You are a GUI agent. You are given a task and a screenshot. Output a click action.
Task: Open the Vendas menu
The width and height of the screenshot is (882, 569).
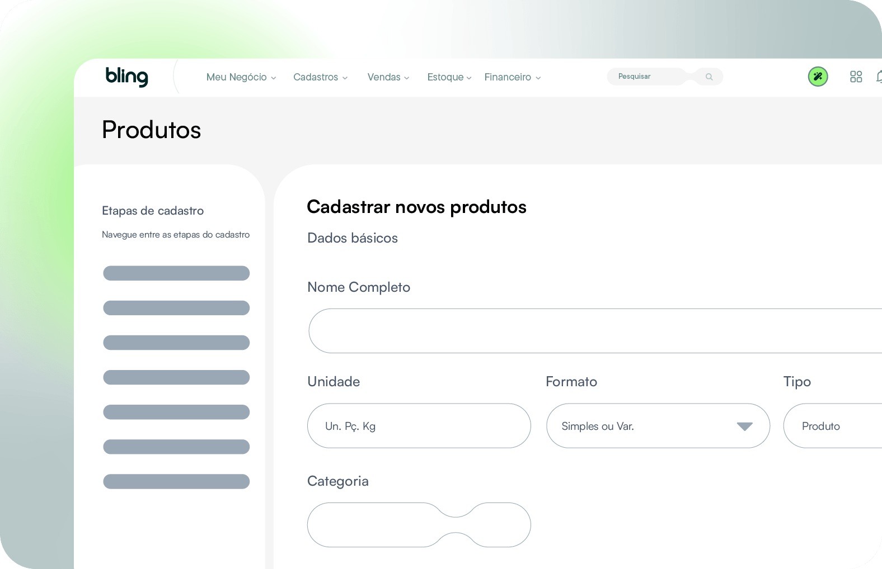(x=388, y=77)
